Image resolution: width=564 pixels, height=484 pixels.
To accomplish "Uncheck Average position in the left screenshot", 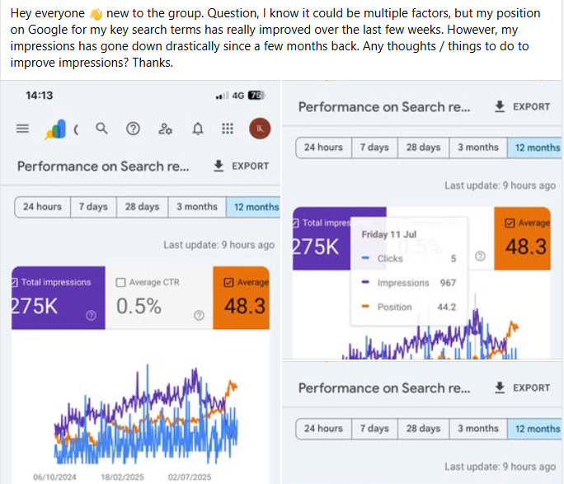I will (x=228, y=283).
